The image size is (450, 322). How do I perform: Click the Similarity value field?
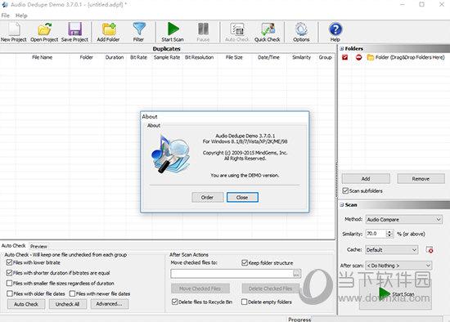click(376, 234)
